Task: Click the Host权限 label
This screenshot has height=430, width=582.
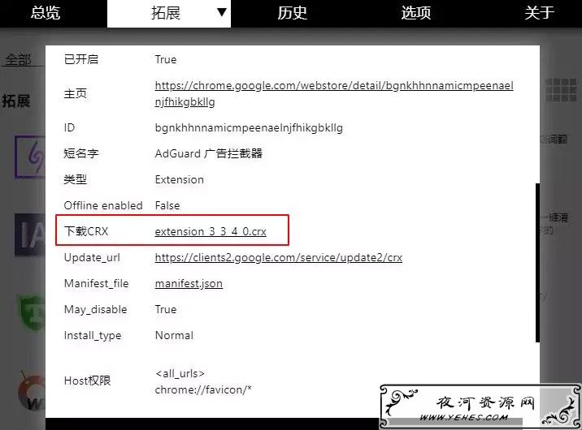Action: 87,381
